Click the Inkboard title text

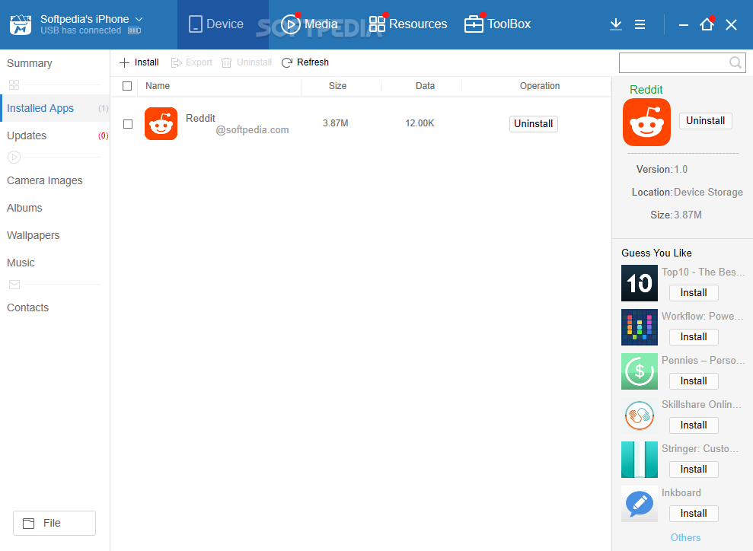pyautogui.click(x=681, y=493)
